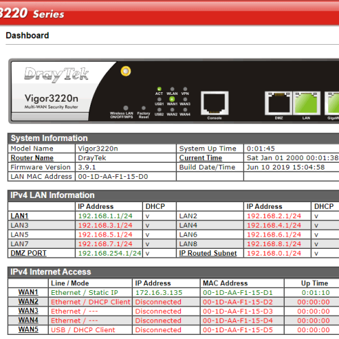This screenshot has width=339, height=339.
Task: Click WAN1 mode Ethernet / Static IP
Action: coord(85,292)
